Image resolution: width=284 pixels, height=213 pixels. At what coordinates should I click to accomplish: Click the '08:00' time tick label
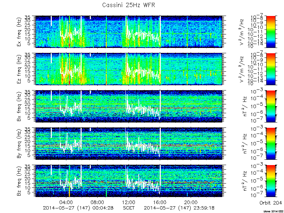point(98,202)
